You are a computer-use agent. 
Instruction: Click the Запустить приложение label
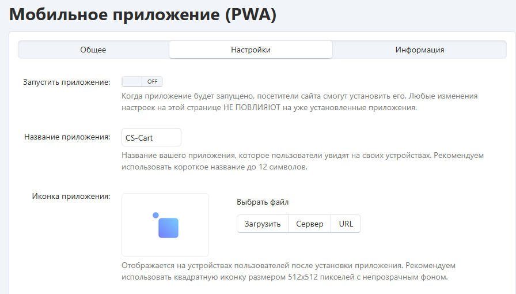pos(66,82)
